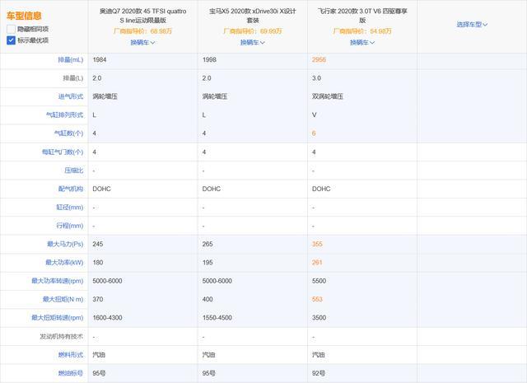Open the 宝马X5 2020款 xDrive30i title link
The width and height of the screenshot is (527, 383).
pyautogui.click(x=253, y=16)
